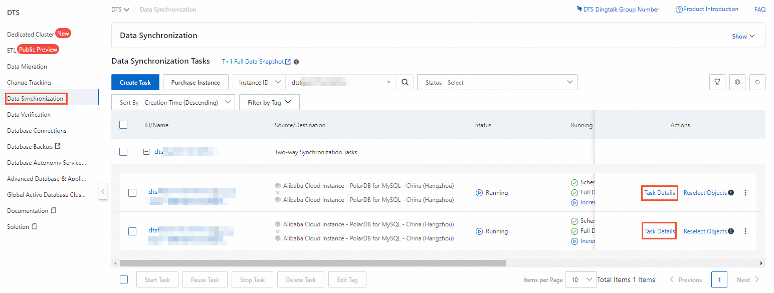Expand the Filter by Tag dropdown
774x293 pixels.
click(269, 103)
